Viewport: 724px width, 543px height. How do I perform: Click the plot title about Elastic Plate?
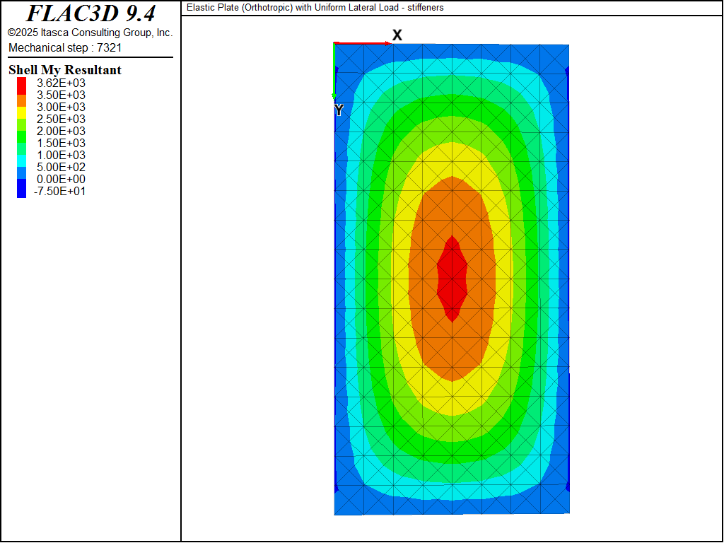315,8
